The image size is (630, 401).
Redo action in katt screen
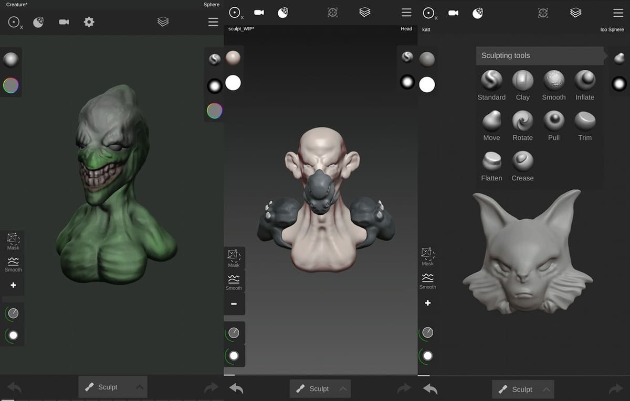tap(616, 389)
